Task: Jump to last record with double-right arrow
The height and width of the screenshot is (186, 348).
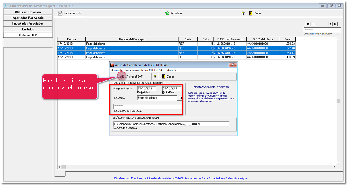Action: pyautogui.click(x=335, y=24)
